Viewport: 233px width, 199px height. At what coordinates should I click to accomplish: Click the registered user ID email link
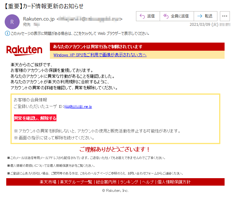(x=78, y=107)
